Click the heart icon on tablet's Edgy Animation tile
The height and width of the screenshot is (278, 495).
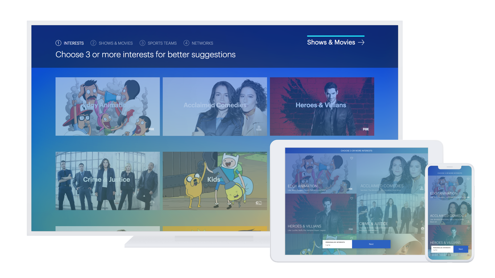352,158
